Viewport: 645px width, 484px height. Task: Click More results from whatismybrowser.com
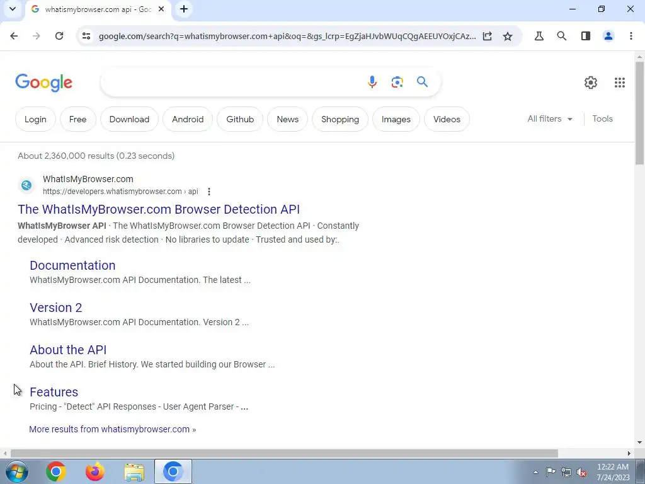[112, 429]
